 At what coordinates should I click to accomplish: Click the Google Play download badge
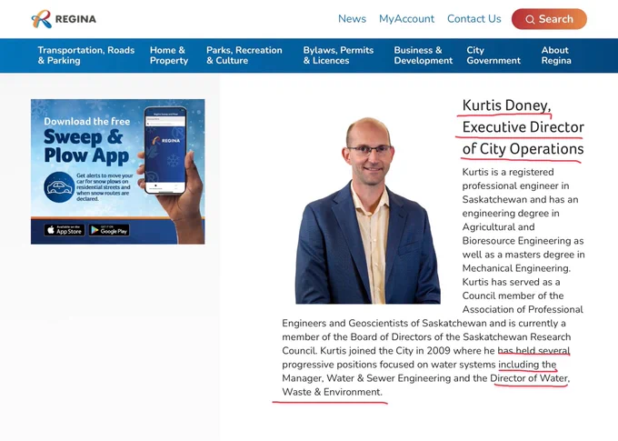pos(109,230)
